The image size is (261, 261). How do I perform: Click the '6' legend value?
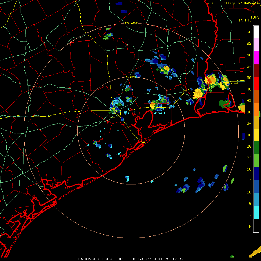tap(250, 204)
